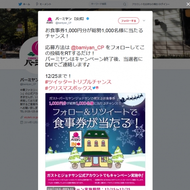Open the skylark.co.jp website link
Image resolution: width=190 pixels, height=190 pixels.
click(31, 117)
